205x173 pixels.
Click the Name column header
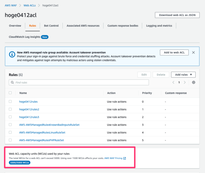(x=23, y=93)
